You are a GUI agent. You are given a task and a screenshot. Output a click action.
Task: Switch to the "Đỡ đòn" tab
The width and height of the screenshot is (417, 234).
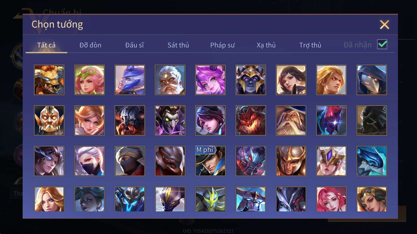[x=90, y=45]
